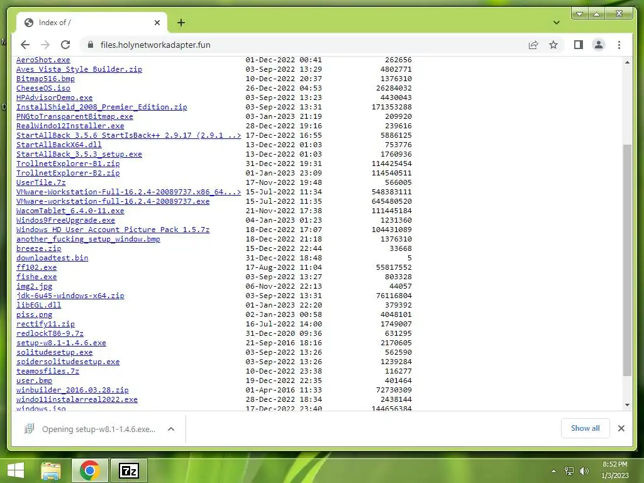
Task: Download UserTile.7z
Action: (41, 182)
